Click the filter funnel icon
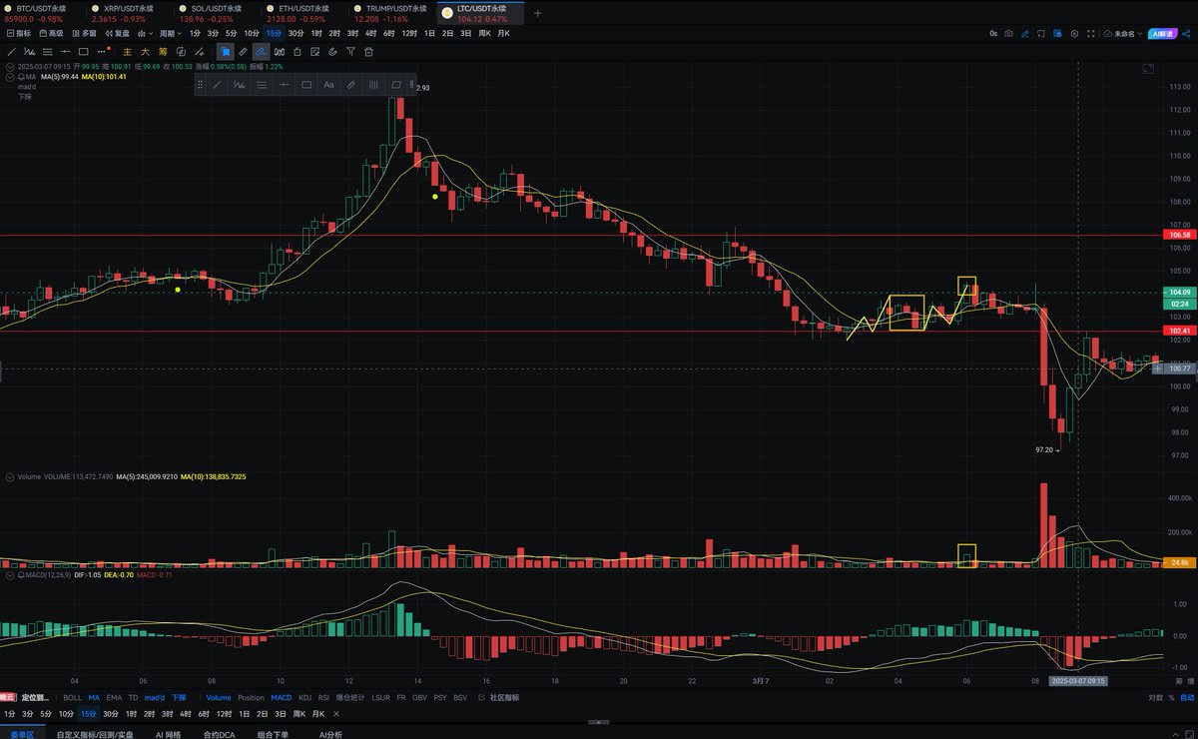 tap(350, 51)
